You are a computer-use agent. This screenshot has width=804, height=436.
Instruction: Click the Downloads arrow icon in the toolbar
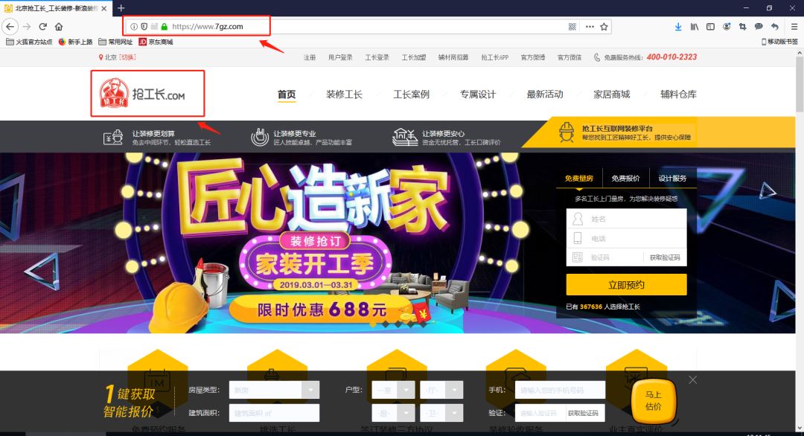pos(678,26)
